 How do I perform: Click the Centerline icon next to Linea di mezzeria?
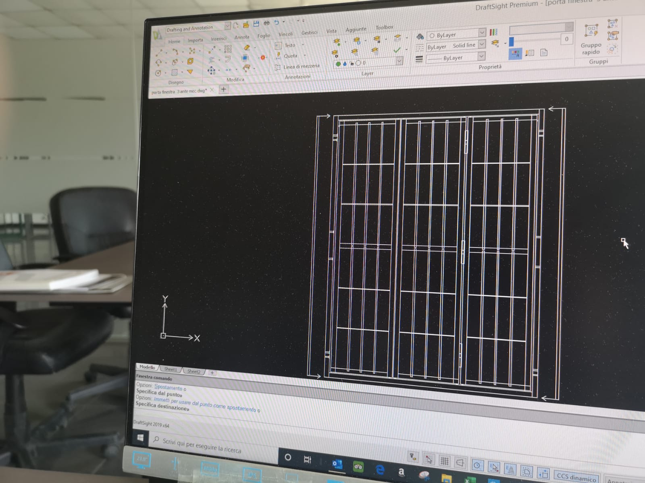point(277,68)
